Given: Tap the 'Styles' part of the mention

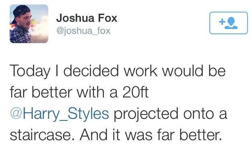Looking at the screenshot, I should click(x=88, y=114).
